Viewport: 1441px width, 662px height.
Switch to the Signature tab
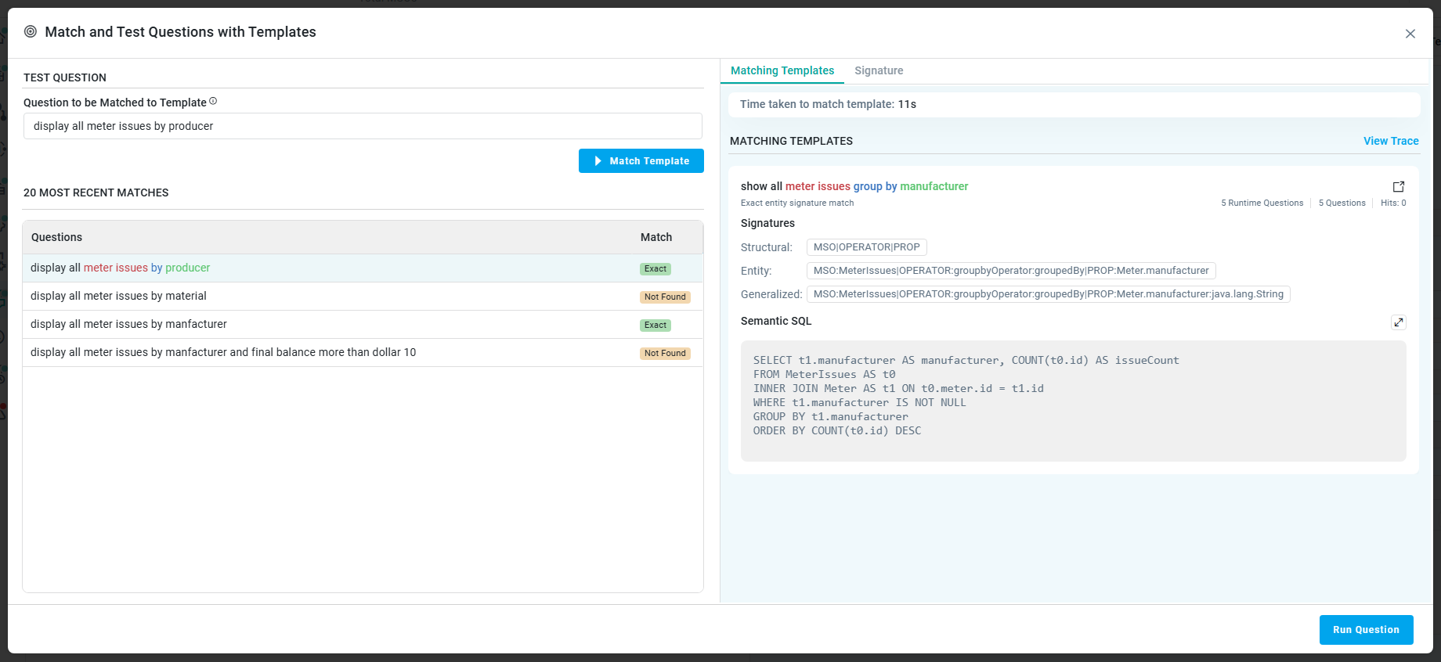pos(879,70)
